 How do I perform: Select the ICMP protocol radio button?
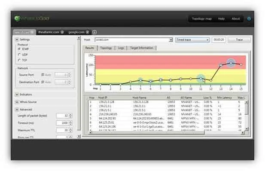[x=19, y=49]
